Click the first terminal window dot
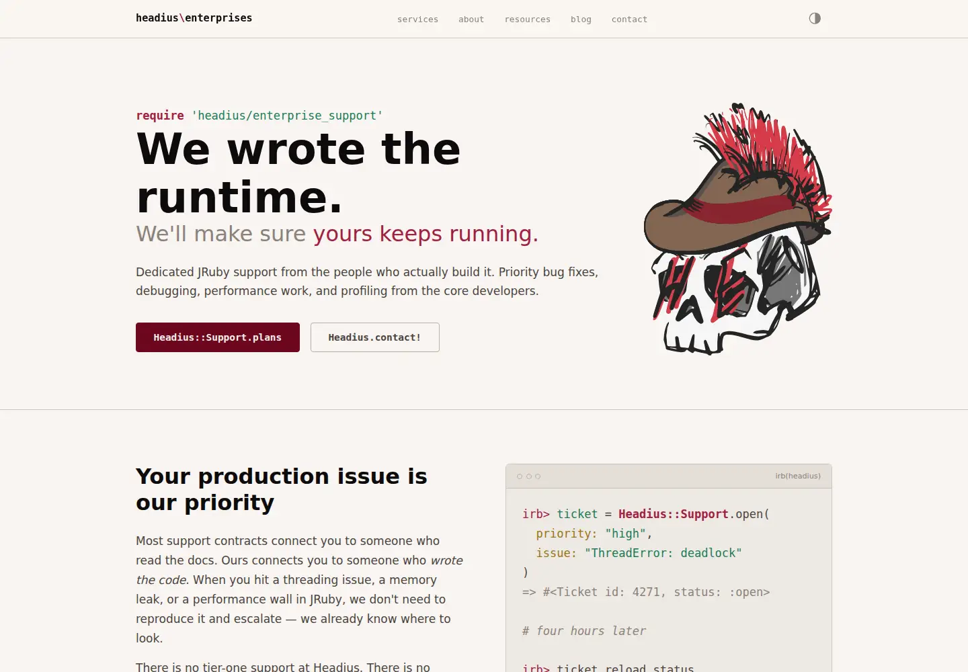This screenshot has height=672, width=968. tap(520, 476)
